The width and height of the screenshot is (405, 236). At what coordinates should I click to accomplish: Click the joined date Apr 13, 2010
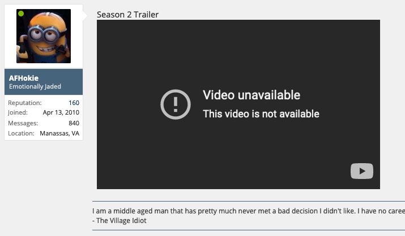pos(61,112)
